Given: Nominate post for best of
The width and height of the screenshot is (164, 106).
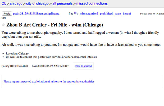Looking at the screenshot, I should pyautogui.click(x=127, y=14).
